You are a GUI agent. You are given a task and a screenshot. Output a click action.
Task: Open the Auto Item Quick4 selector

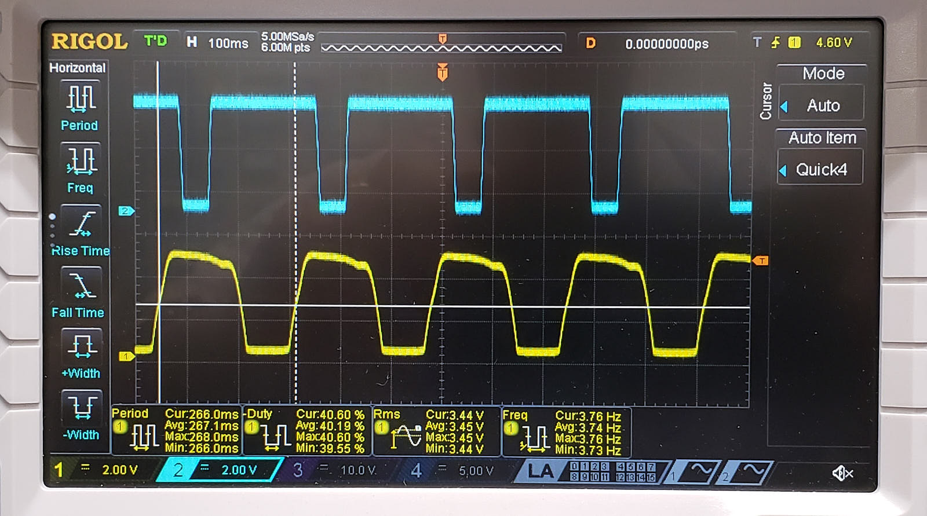tap(820, 170)
